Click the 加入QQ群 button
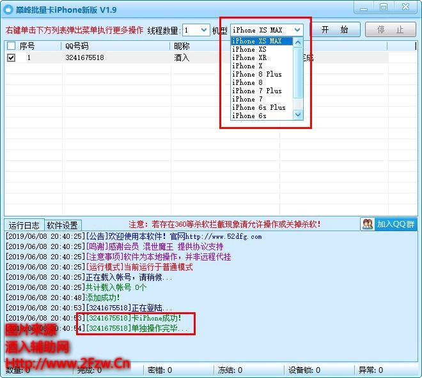422x378 pixels. coord(389,224)
